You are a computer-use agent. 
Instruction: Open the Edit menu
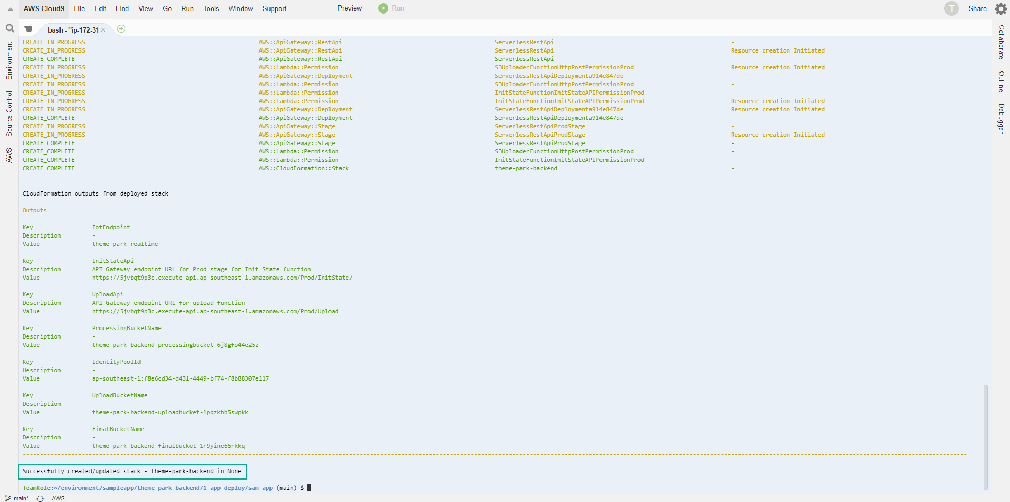tap(100, 8)
